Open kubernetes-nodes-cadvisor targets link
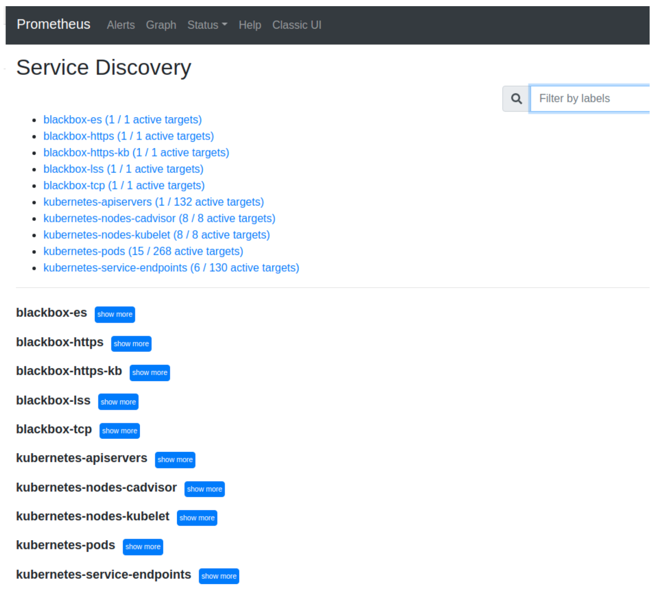 coord(159,218)
